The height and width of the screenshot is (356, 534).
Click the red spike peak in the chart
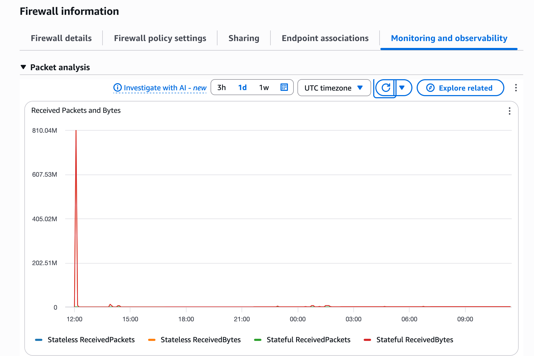pyautogui.click(x=76, y=131)
